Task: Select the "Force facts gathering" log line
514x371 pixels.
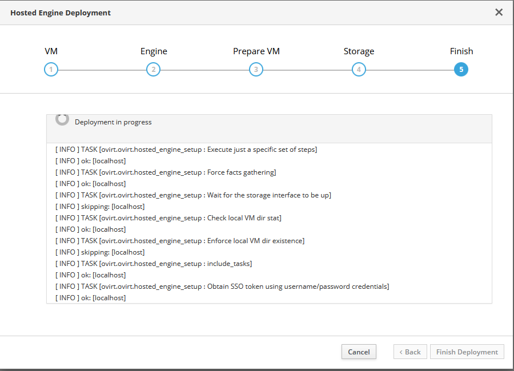Action: point(166,172)
